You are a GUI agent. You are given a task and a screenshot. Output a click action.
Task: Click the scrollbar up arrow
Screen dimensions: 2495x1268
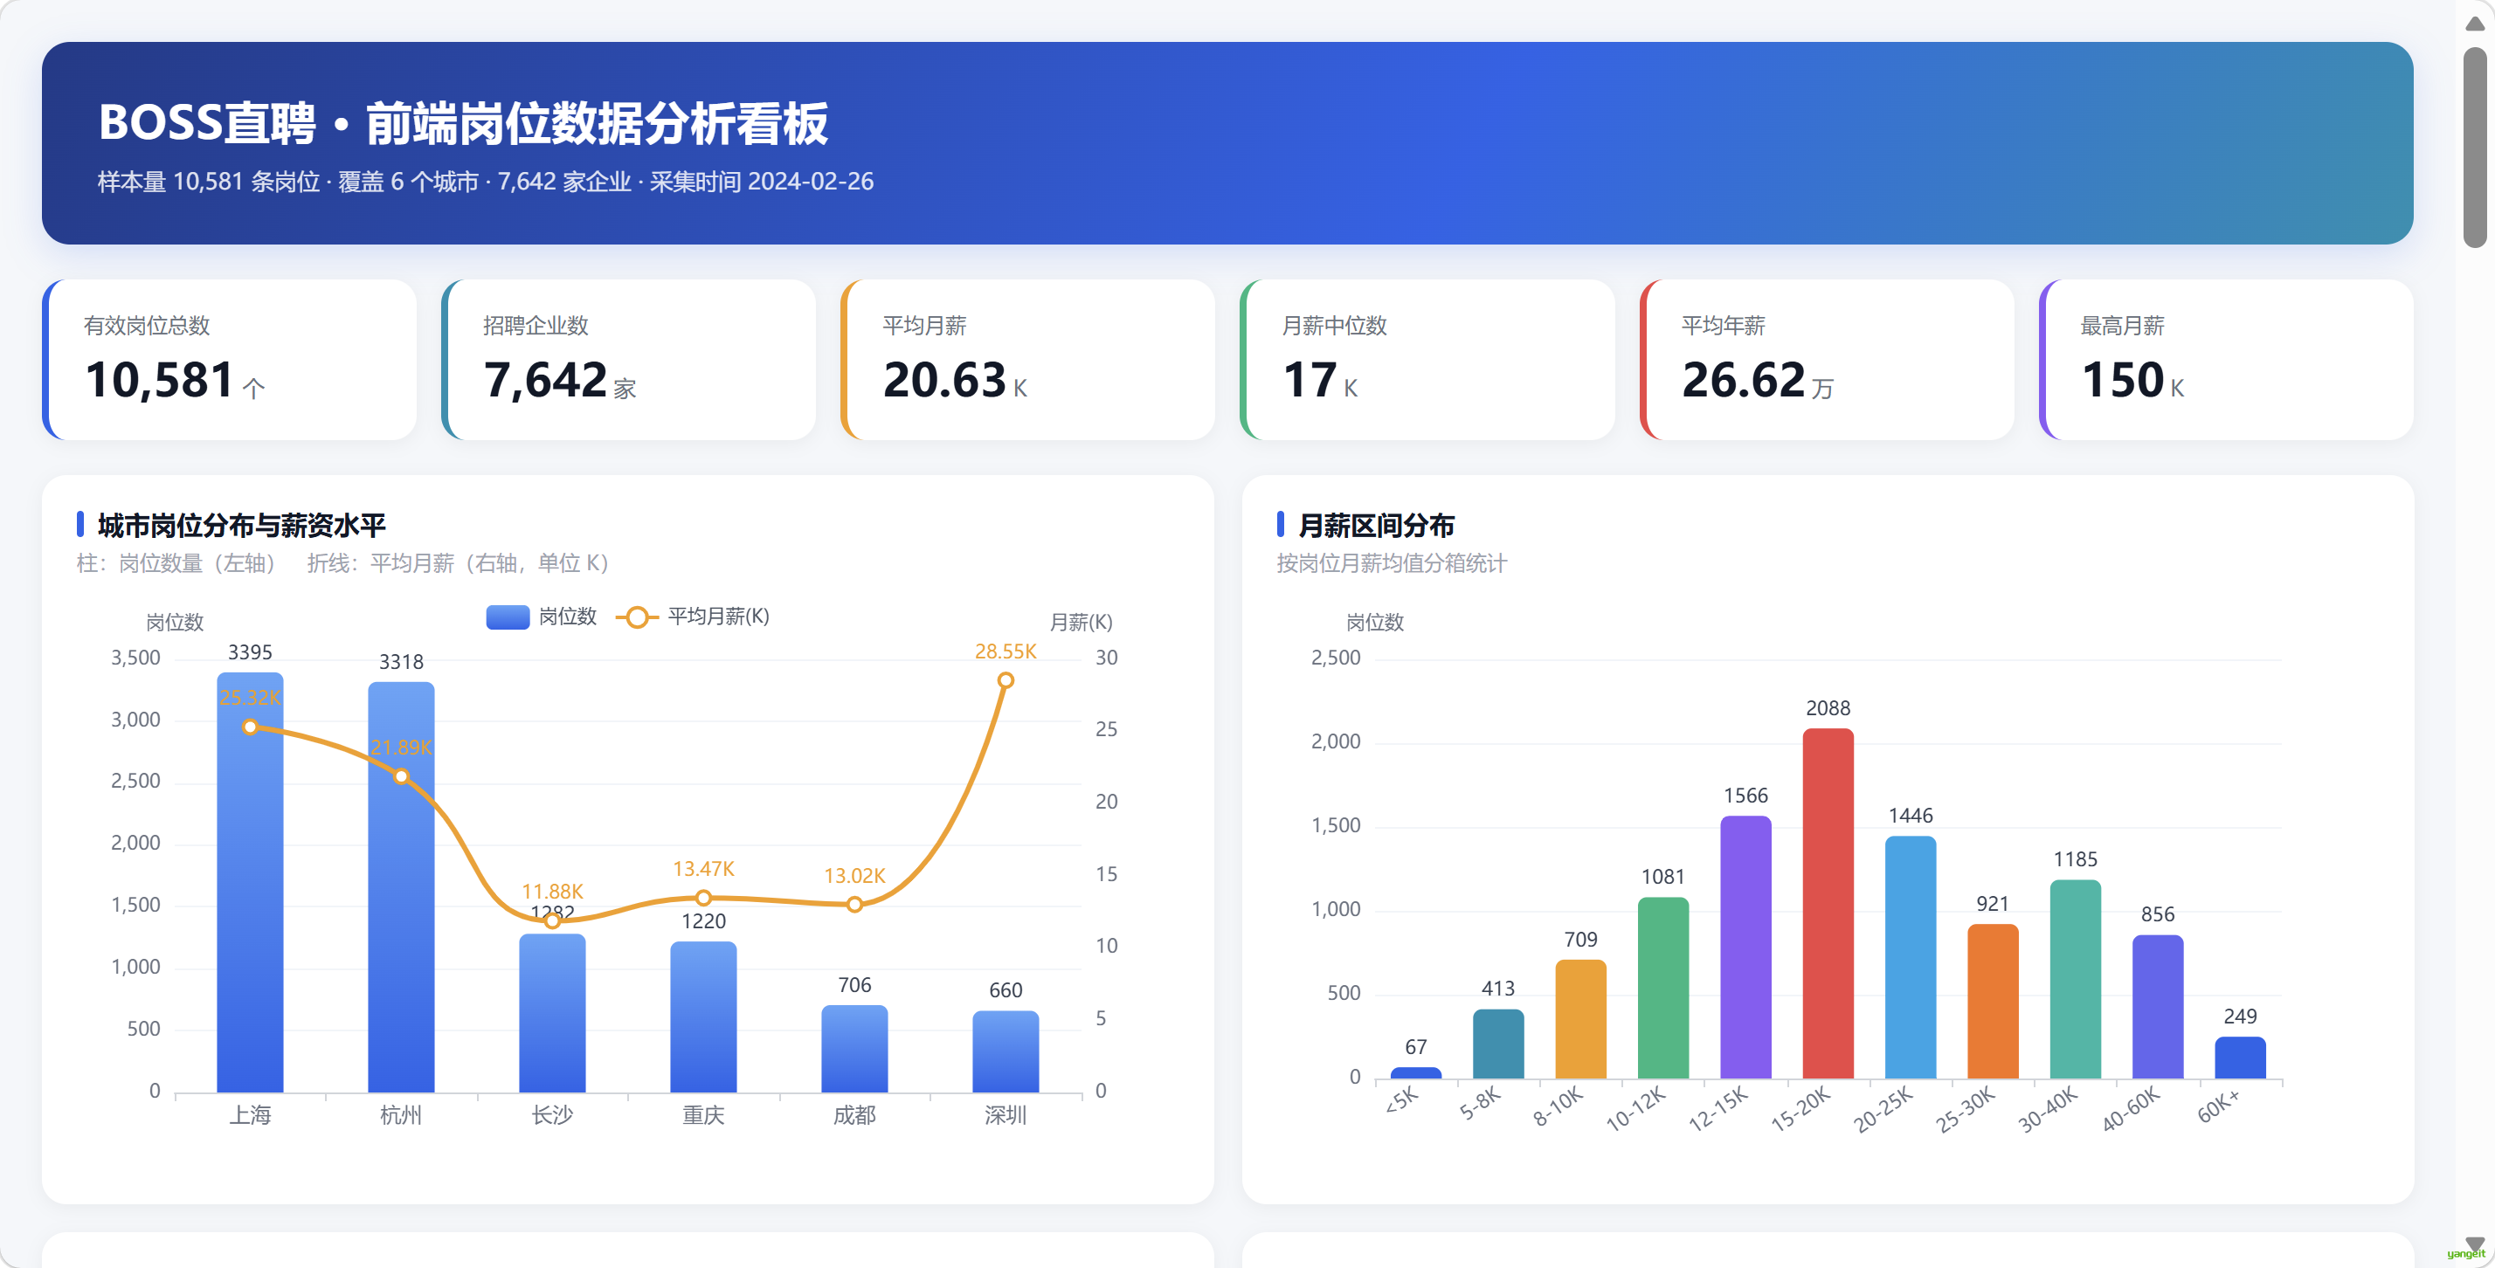click(2475, 24)
